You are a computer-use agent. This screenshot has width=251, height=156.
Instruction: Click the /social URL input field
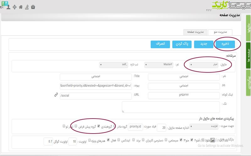96,96
